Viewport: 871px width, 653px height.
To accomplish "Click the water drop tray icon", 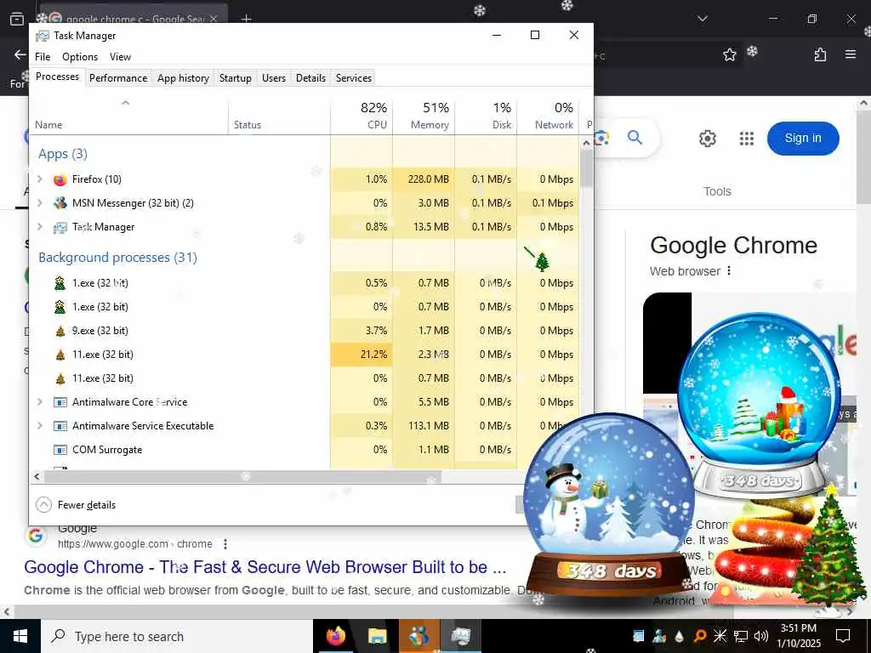I will [680, 636].
